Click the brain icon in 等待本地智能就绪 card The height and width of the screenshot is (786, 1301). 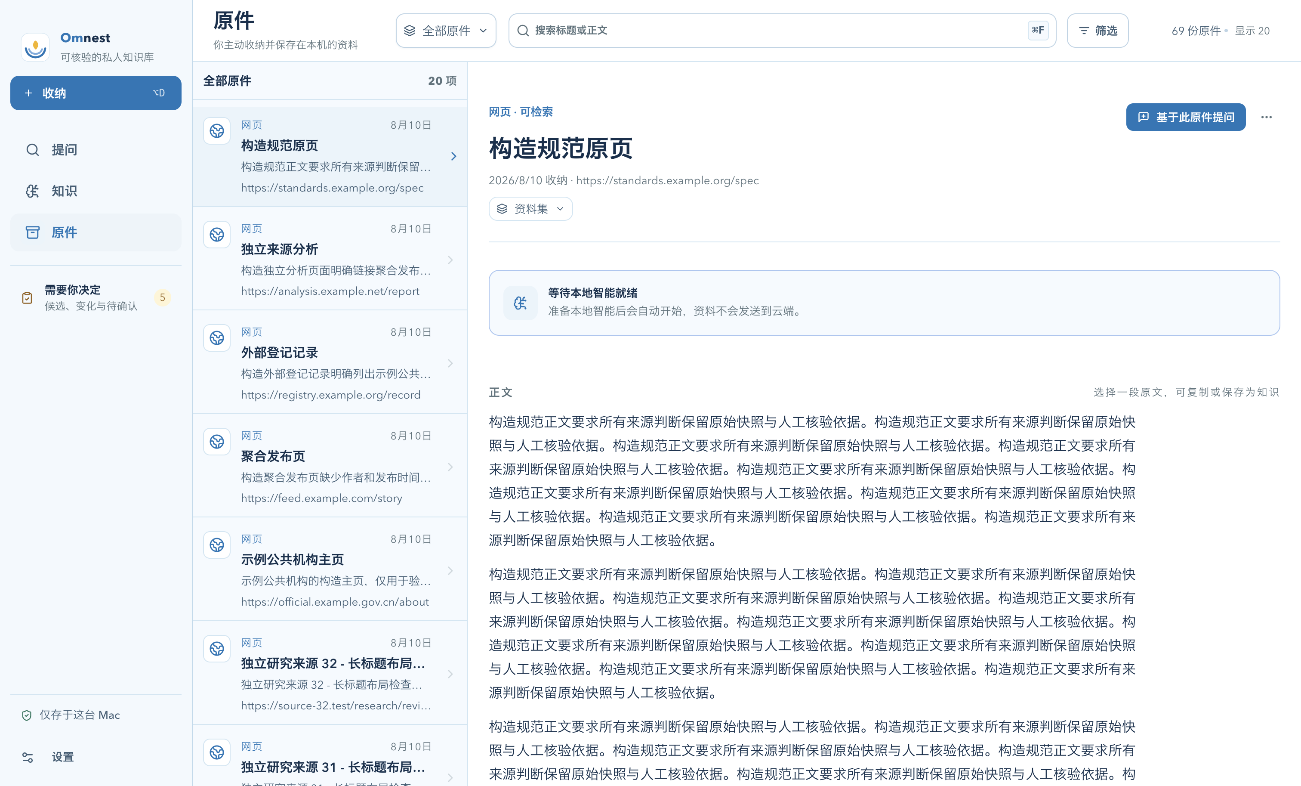tap(520, 303)
